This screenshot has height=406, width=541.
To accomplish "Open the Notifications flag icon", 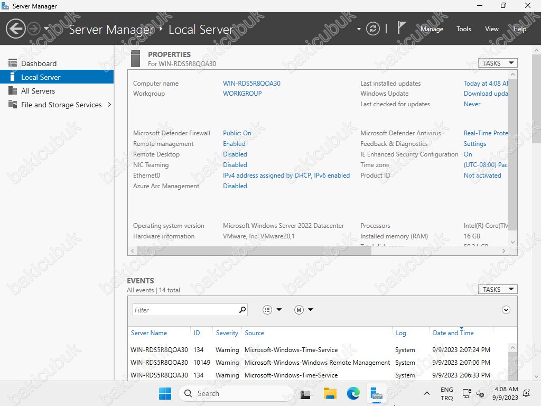I will point(401,27).
